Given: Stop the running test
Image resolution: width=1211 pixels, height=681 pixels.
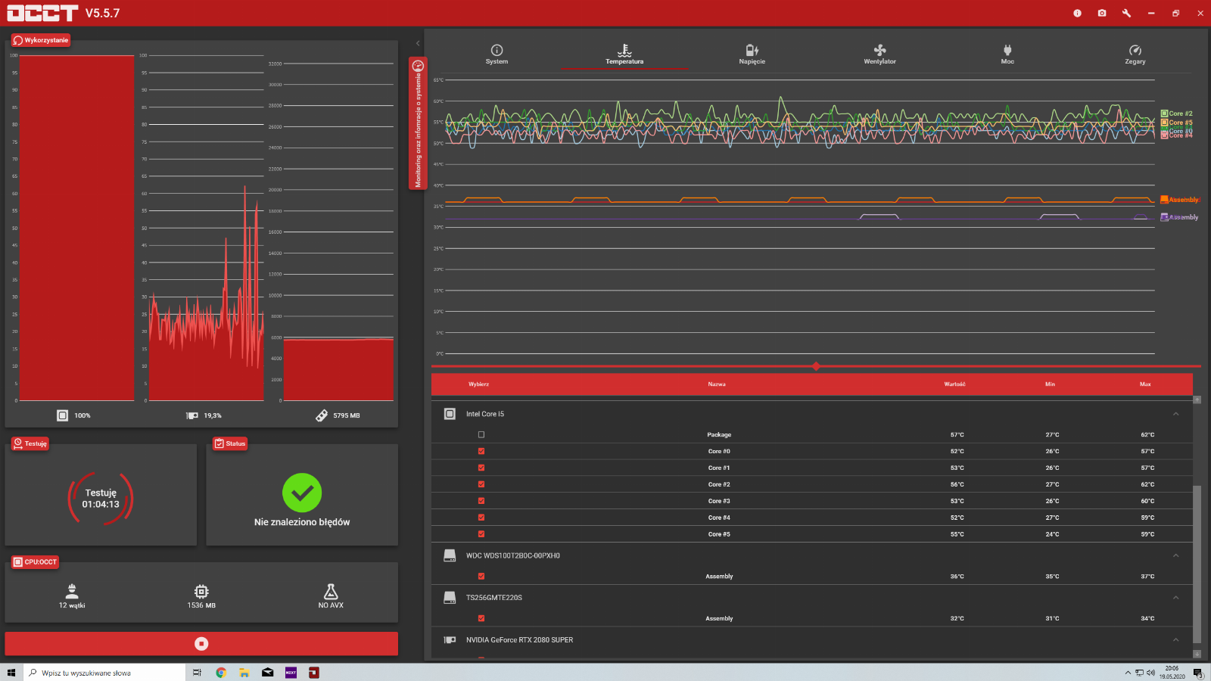Looking at the screenshot, I should [201, 643].
